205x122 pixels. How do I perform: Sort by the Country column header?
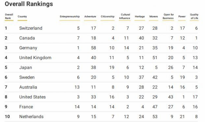(x=22, y=17)
